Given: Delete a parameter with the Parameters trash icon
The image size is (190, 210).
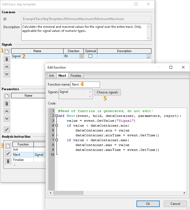Looking at the screenshot, I should [x=7, y=104].
